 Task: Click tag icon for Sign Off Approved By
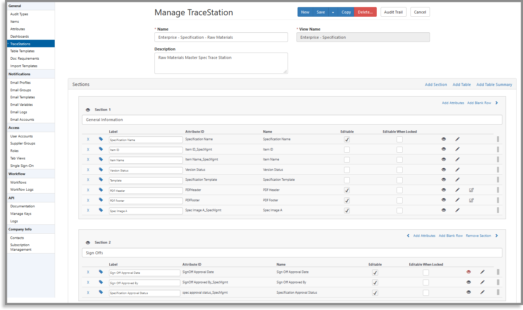tap(101, 282)
